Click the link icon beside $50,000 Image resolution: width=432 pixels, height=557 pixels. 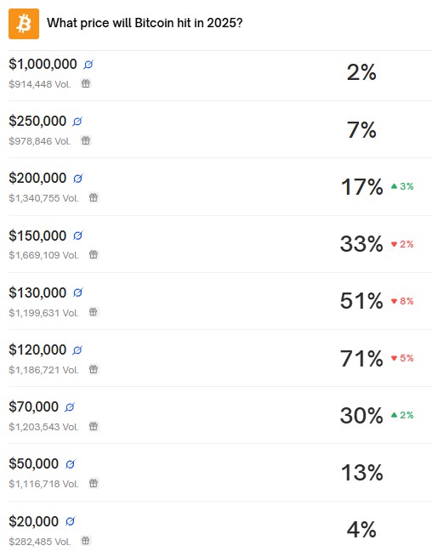pyautogui.click(x=70, y=464)
